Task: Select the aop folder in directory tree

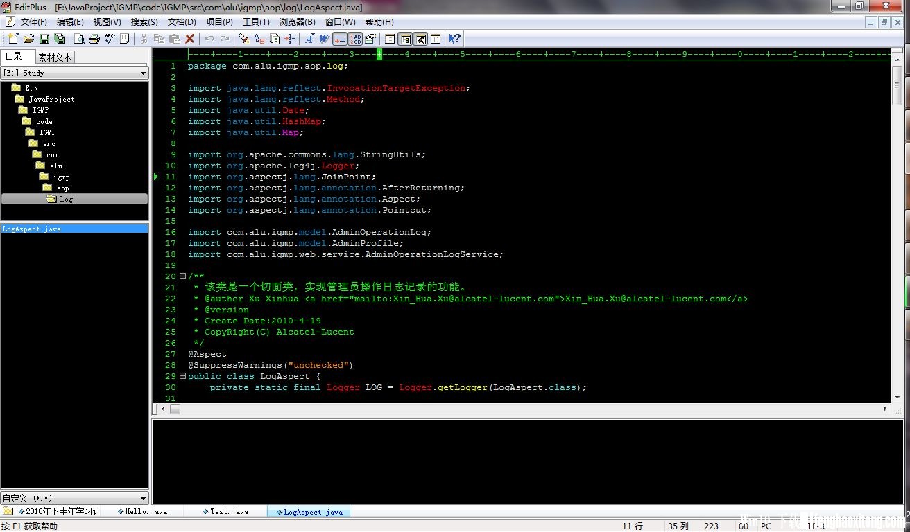Action: click(x=62, y=188)
